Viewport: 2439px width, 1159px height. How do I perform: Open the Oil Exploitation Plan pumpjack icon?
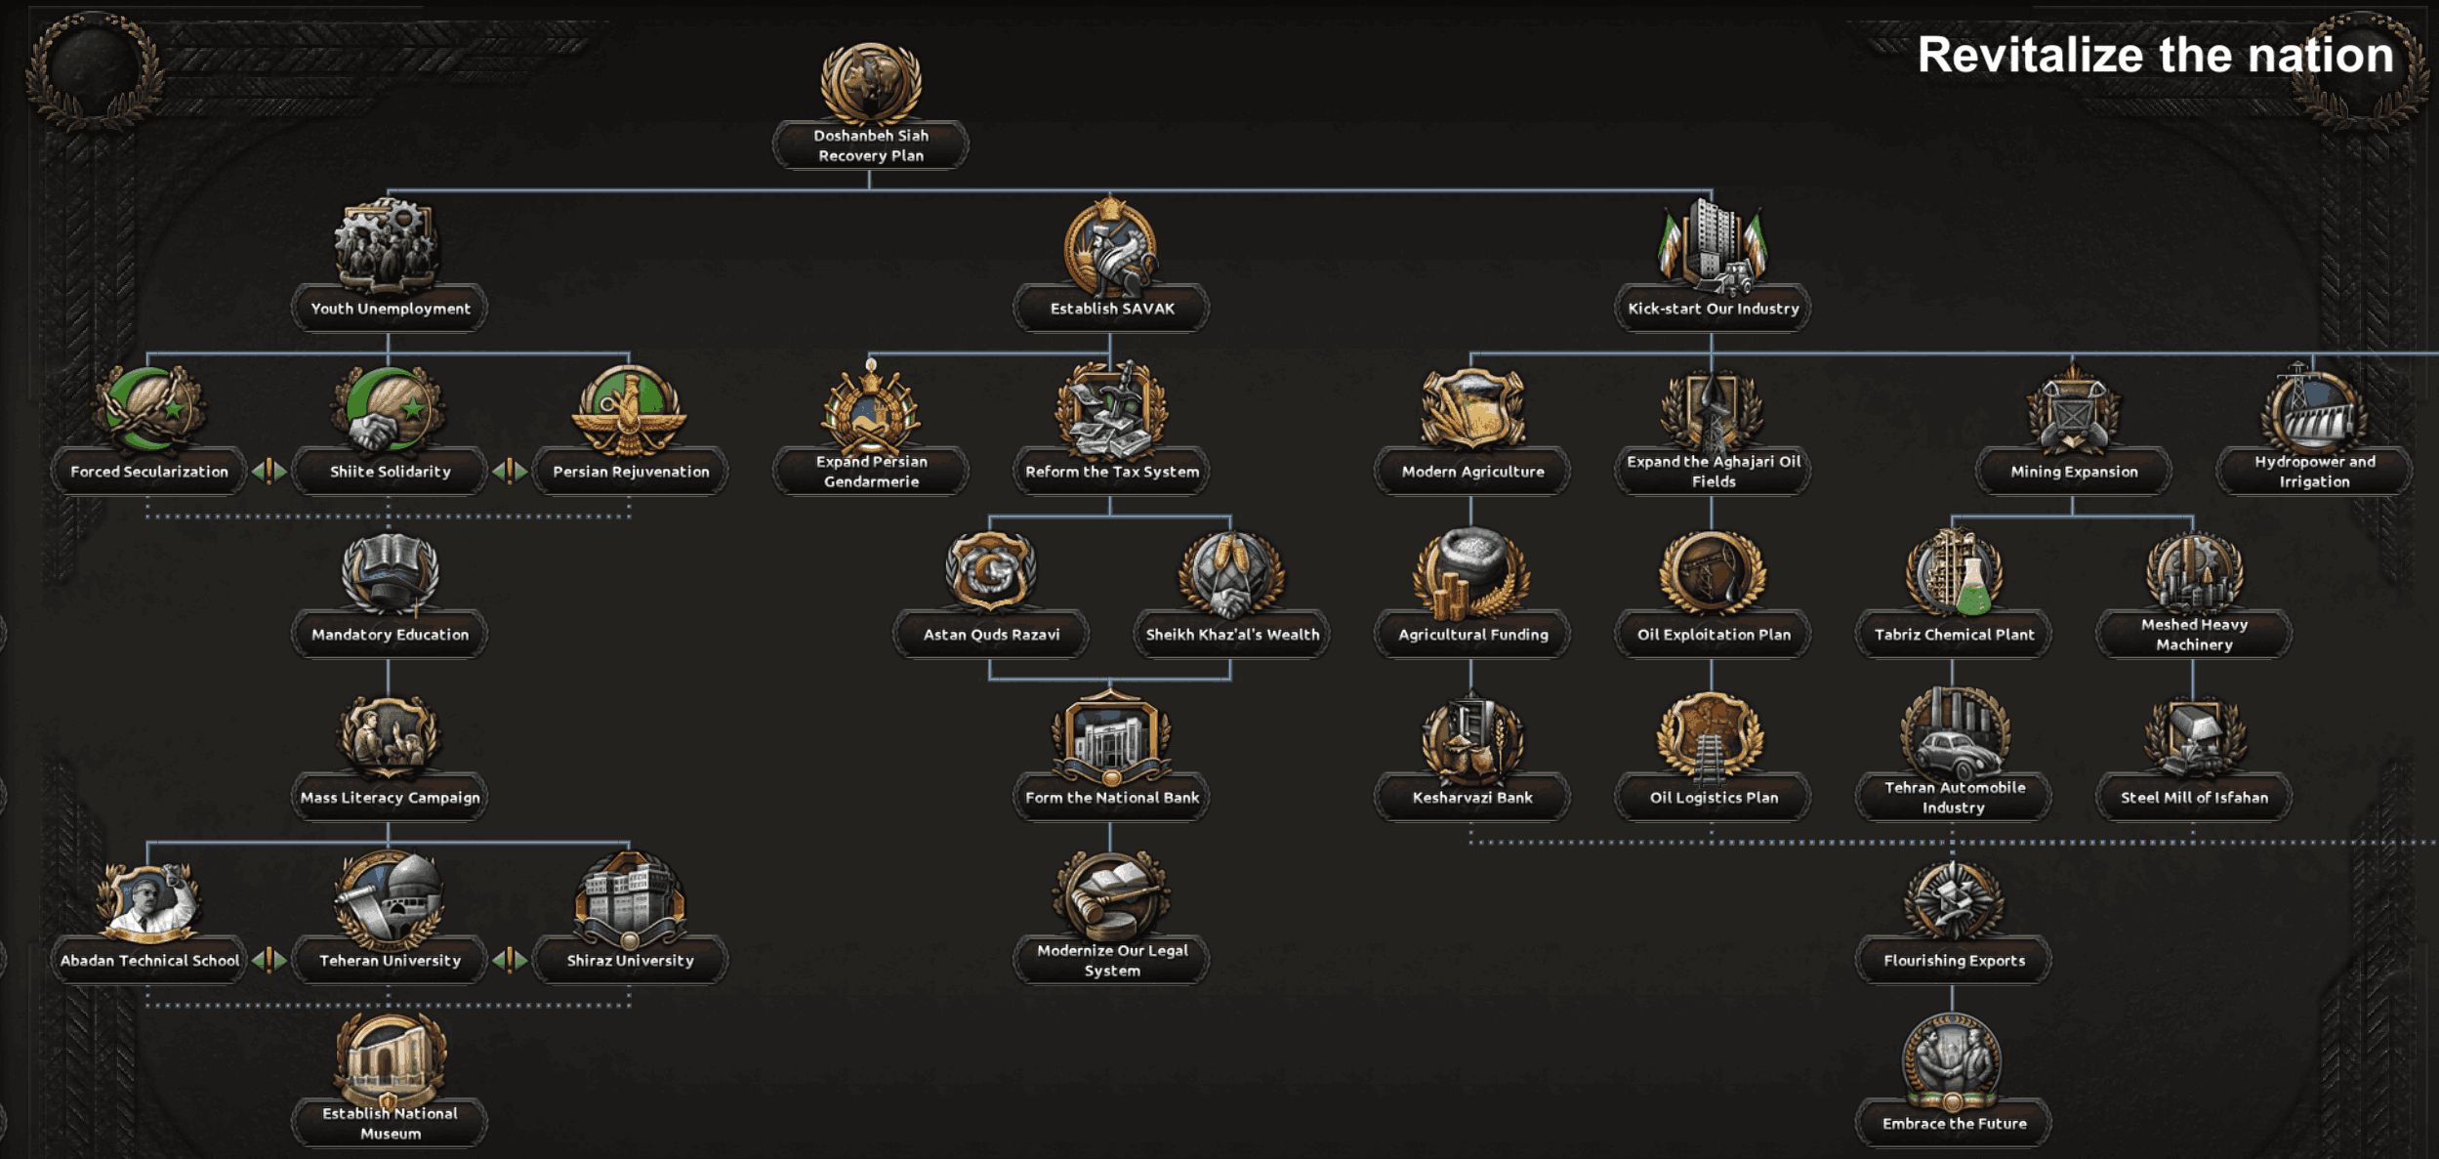pyautogui.click(x=1712, y=573)
